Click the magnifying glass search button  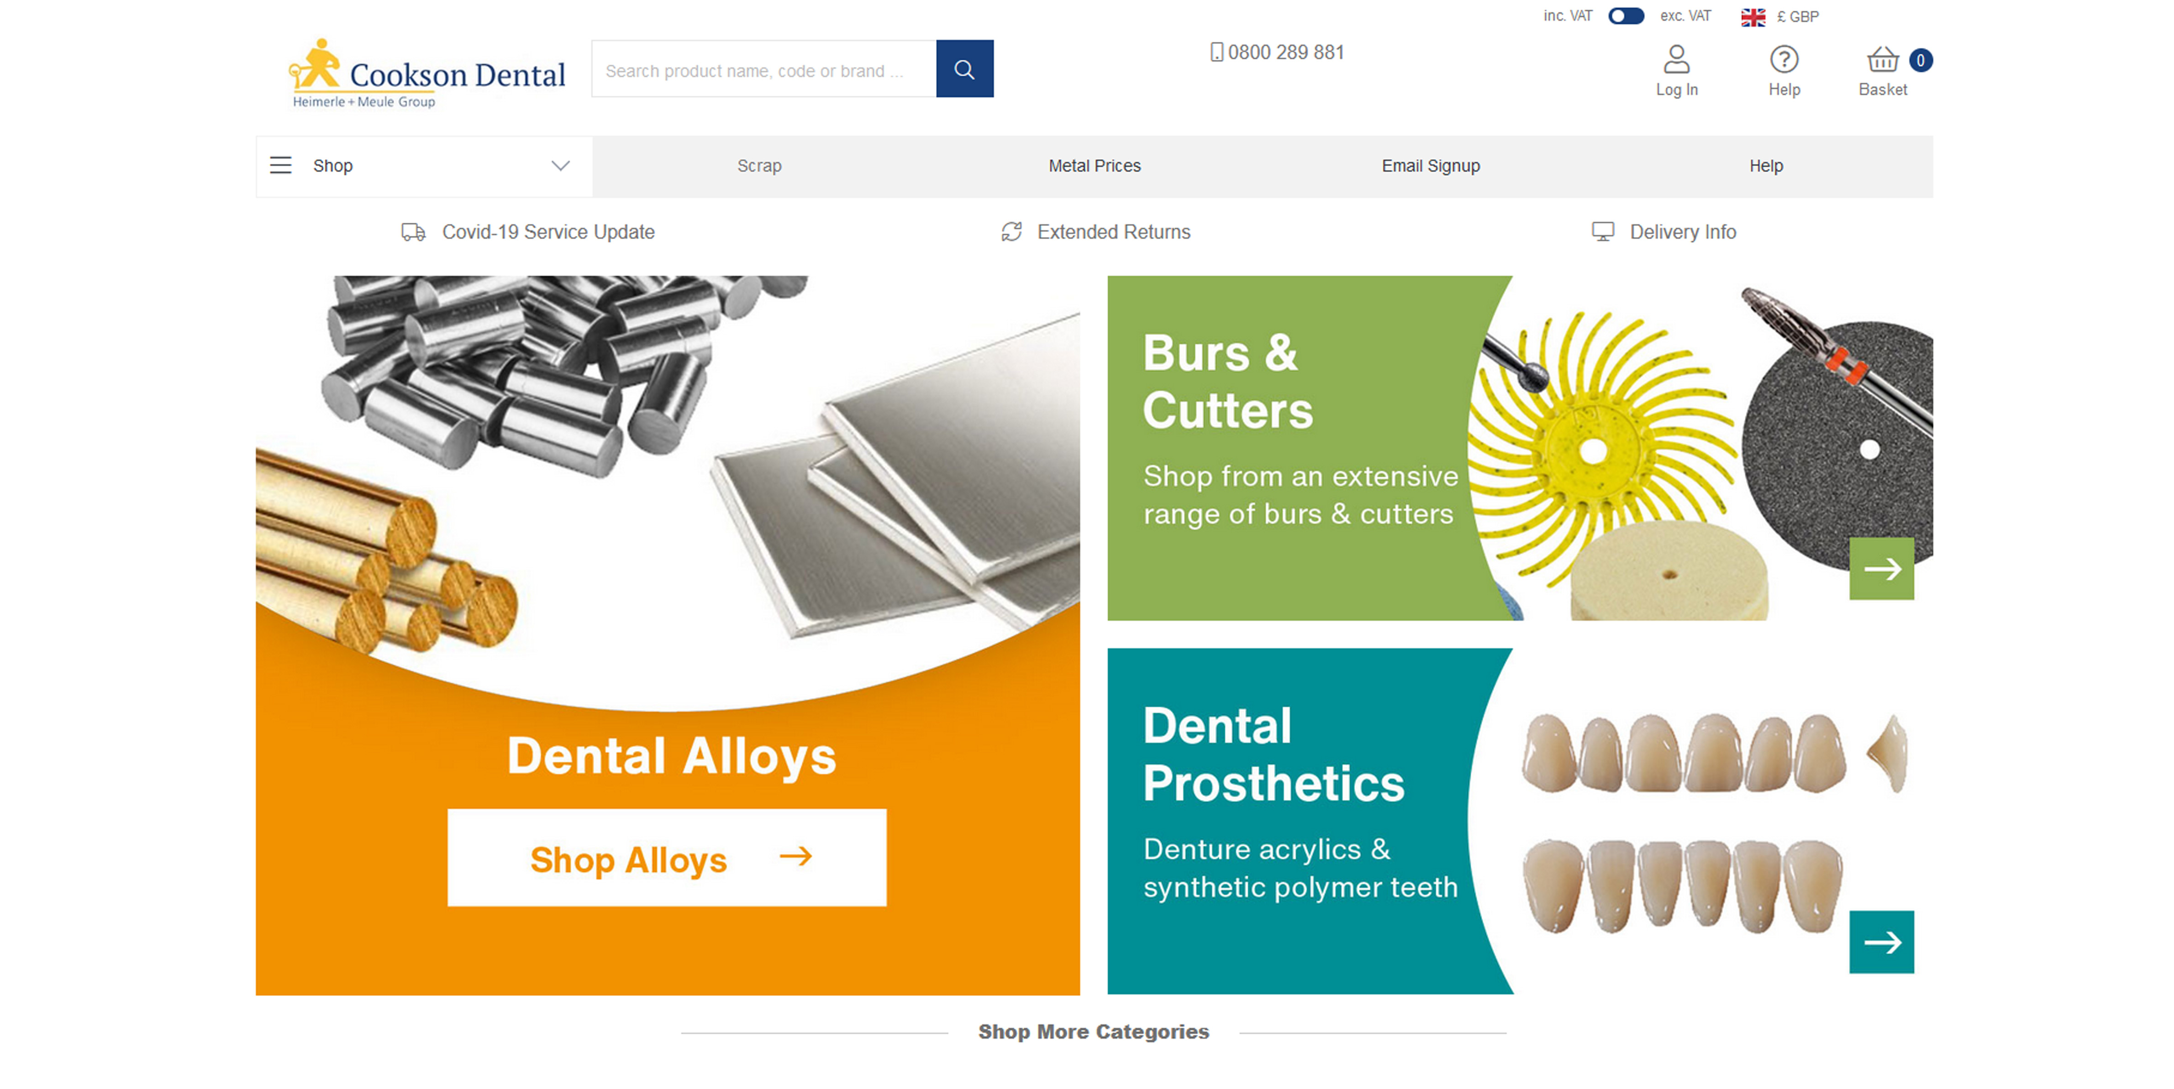(x=964, y=68)
